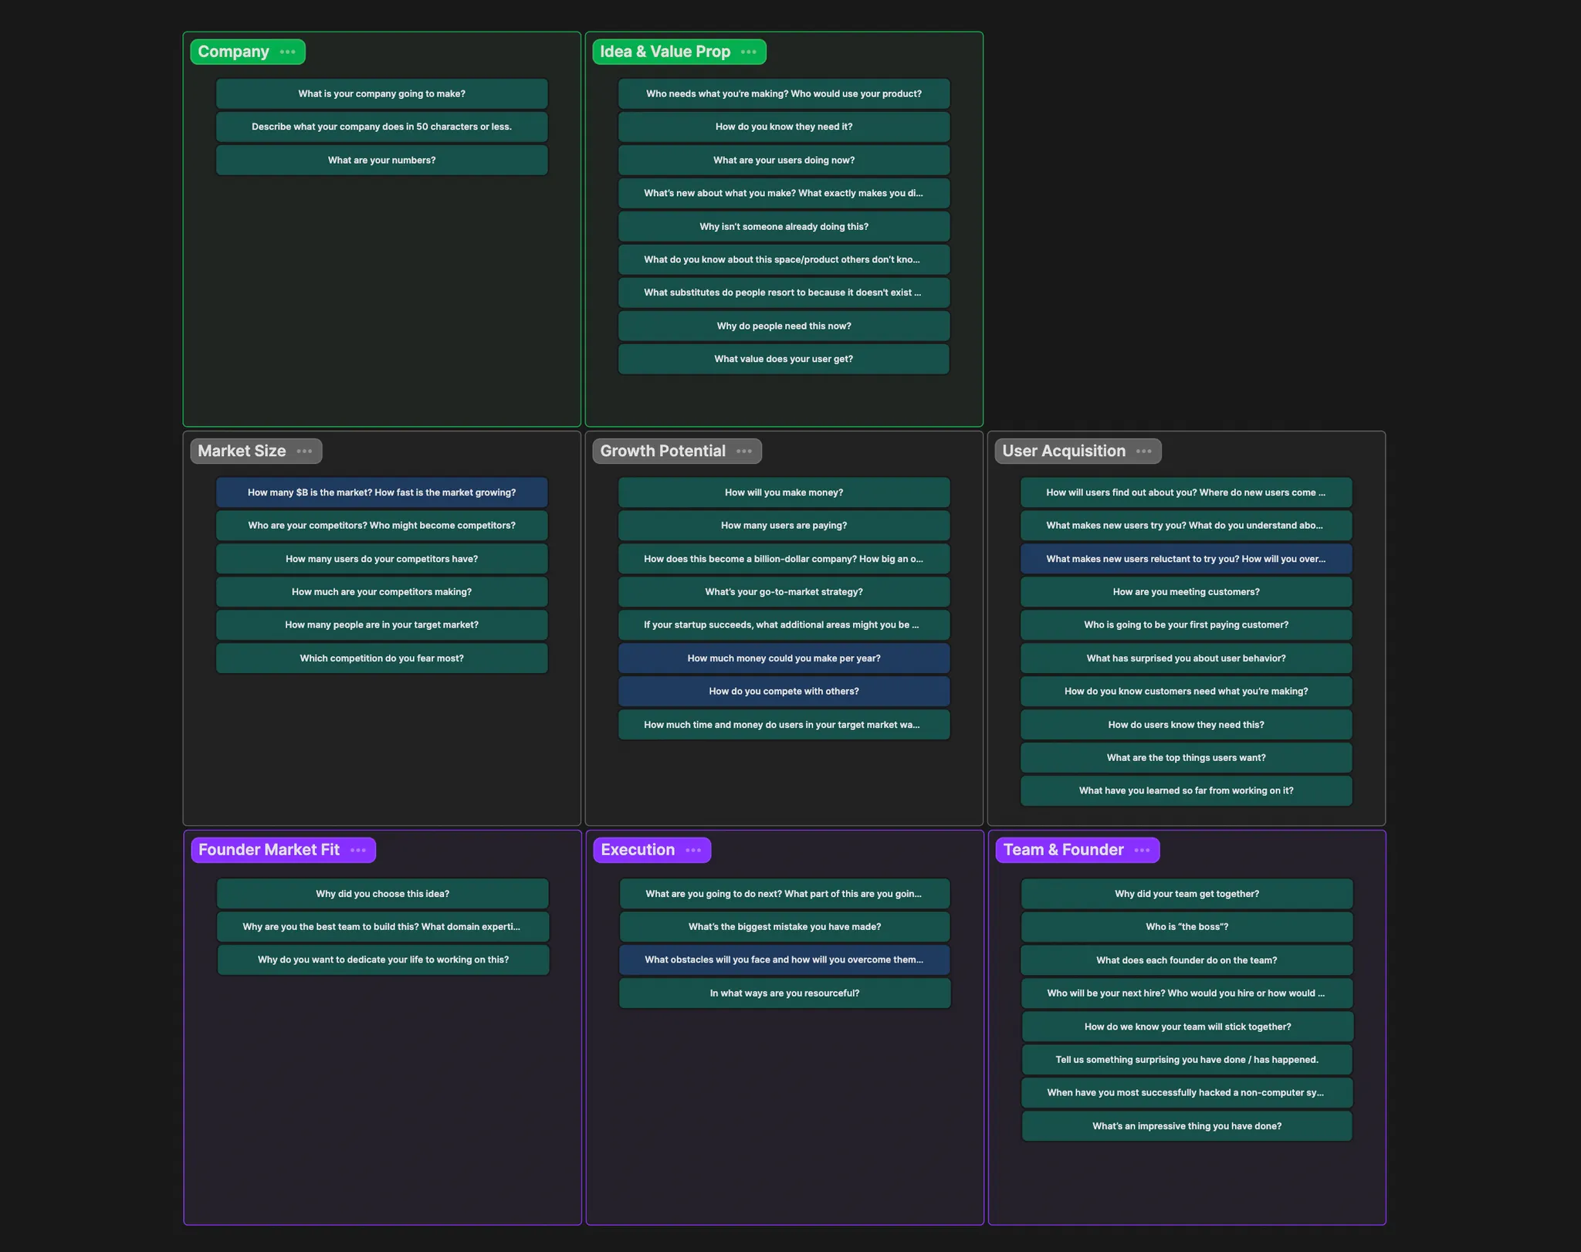
Task: Click the User Acquisition three-dot icon
Action: 1143,452
